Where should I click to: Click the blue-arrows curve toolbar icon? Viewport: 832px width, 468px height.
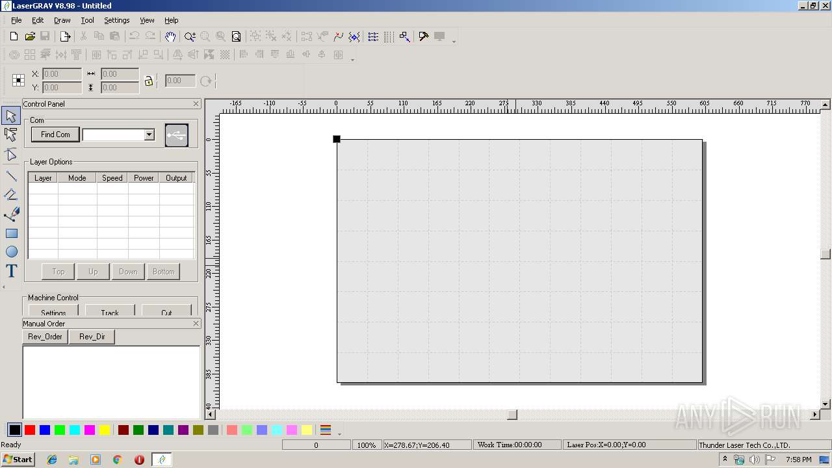[354, 36]
